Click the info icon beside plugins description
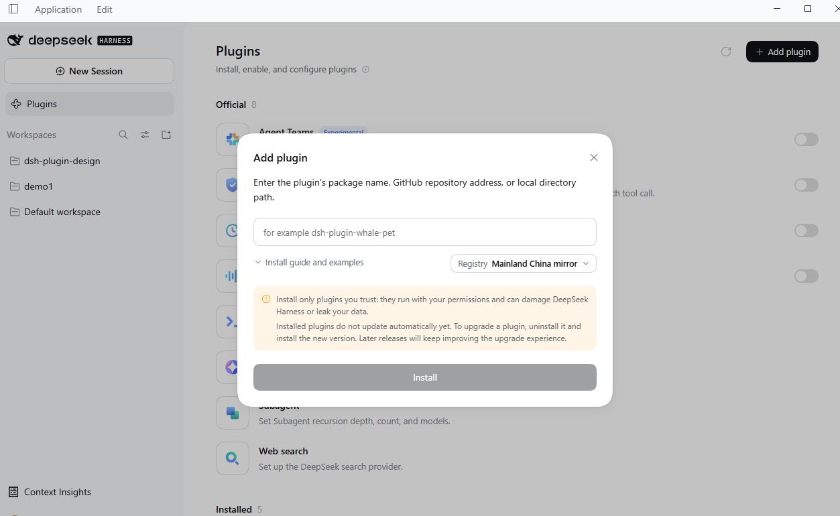The image size is (840, 516). click(x=365, y=69)
